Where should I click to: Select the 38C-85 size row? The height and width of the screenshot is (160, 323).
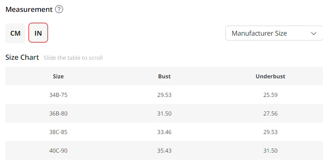click(x=58, y=132)
